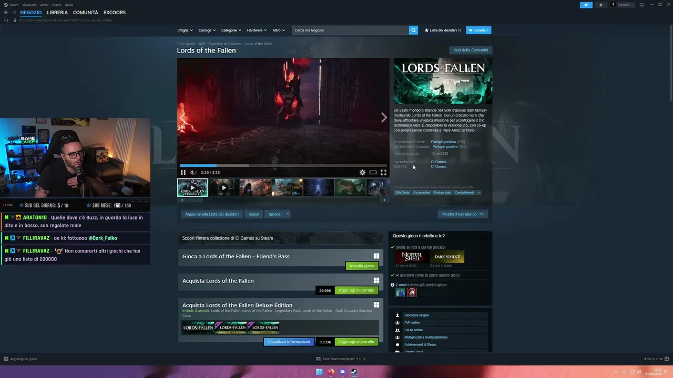Click the first friend avatar who owns the game
The height and width of the screenshot is (378, 673).
[401, 292]
